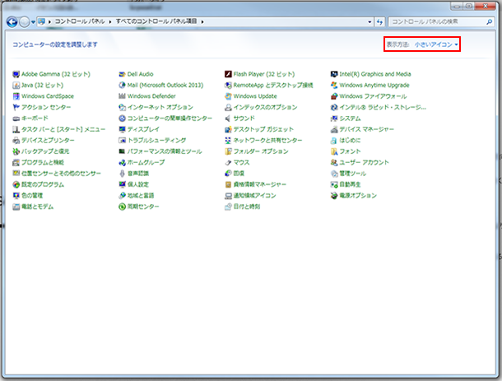
Task: Open the Windows Defender icon
Action: (x=122, y=96)
